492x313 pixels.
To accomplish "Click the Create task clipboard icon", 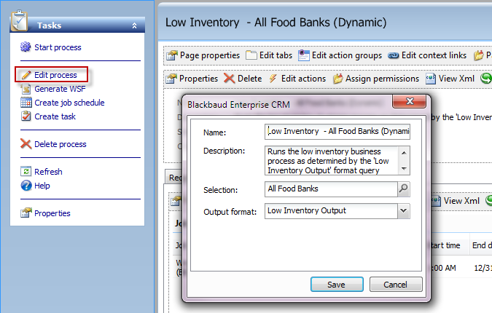I will 26,116.
